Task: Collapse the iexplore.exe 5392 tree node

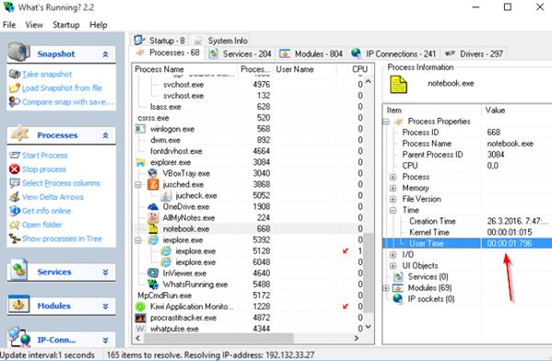Action: (x=138, y=240)
